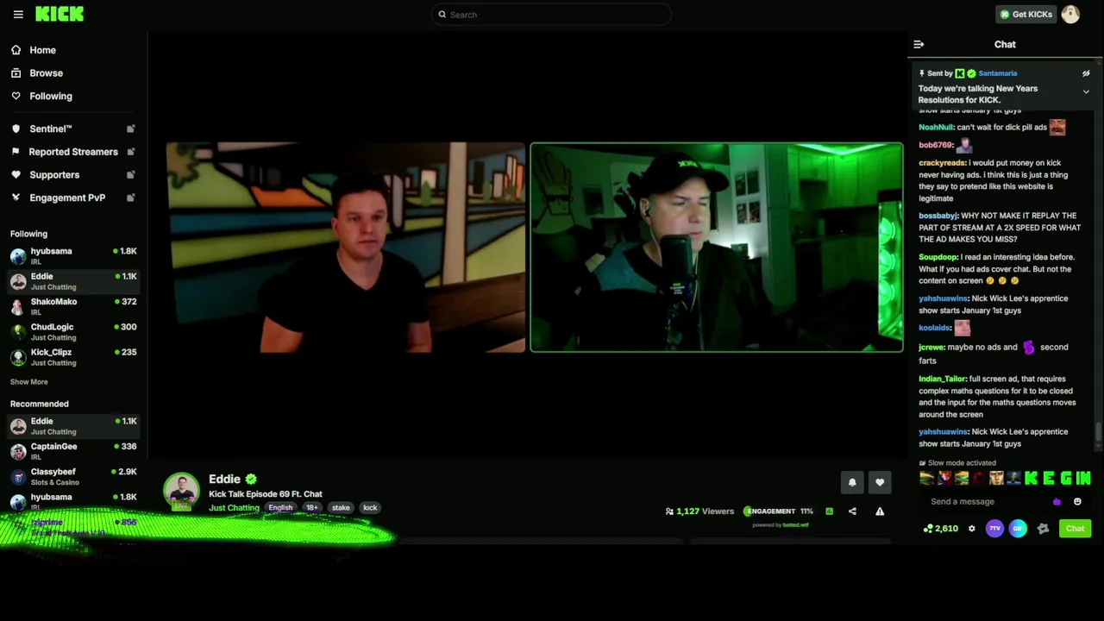Collapse the chat panel with the arrow icon
This screenshot has height=621, width=1104.
click(919, 44)
